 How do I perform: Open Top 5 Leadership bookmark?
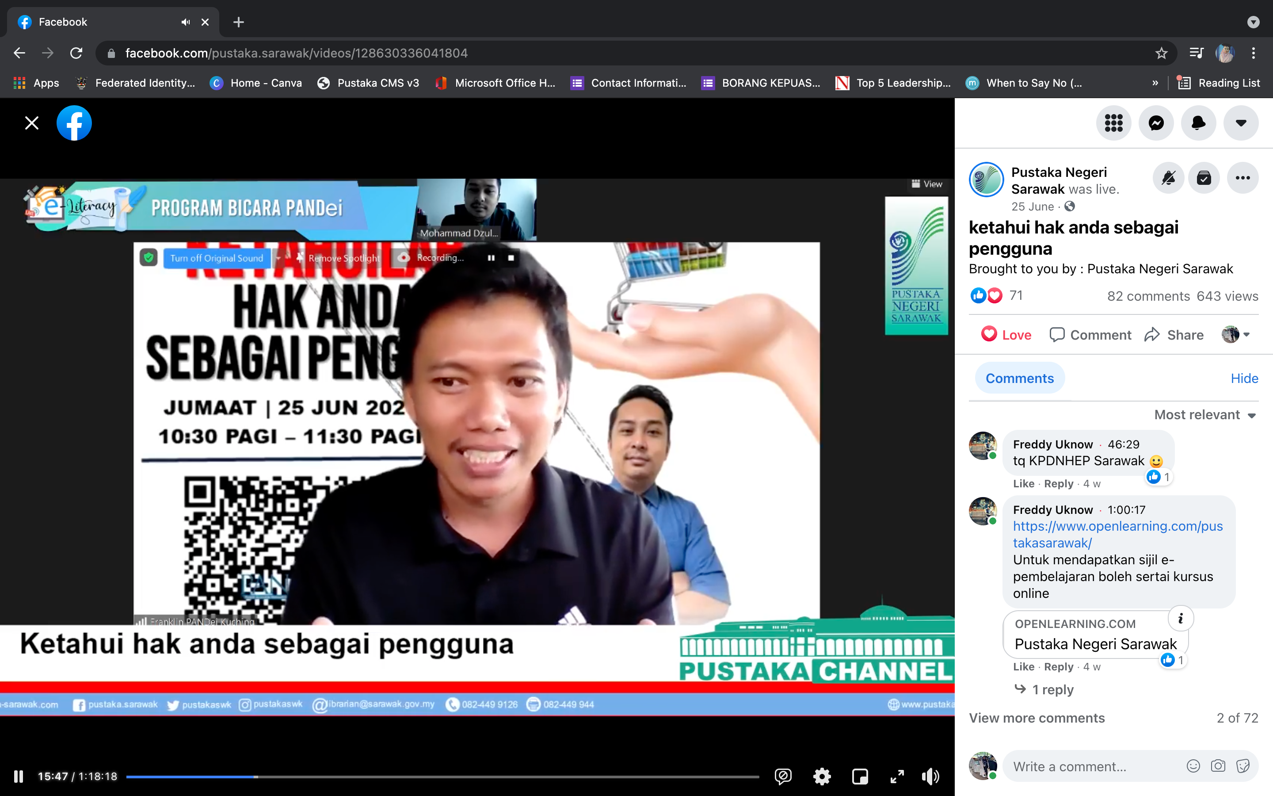point(893,83)
